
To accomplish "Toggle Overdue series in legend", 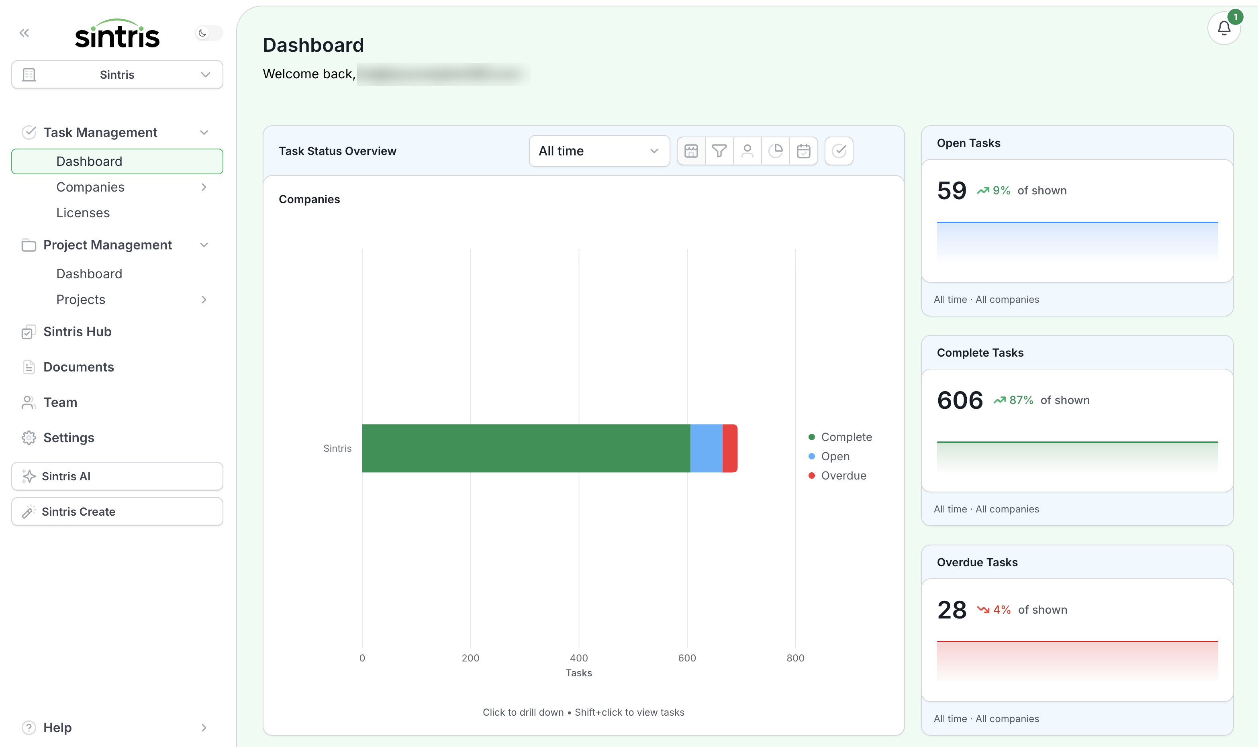I will pos(837,476).
